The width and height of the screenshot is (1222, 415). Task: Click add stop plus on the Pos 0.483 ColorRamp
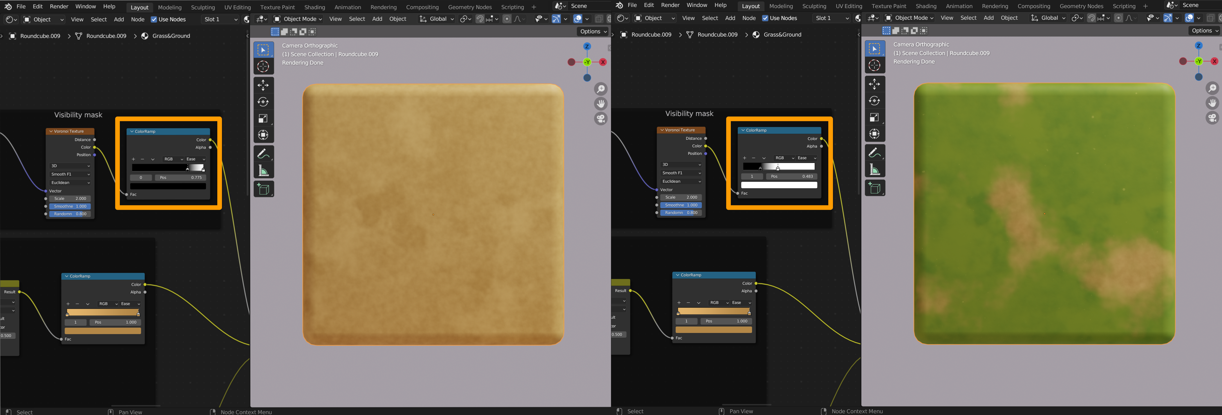pos(744,158)
